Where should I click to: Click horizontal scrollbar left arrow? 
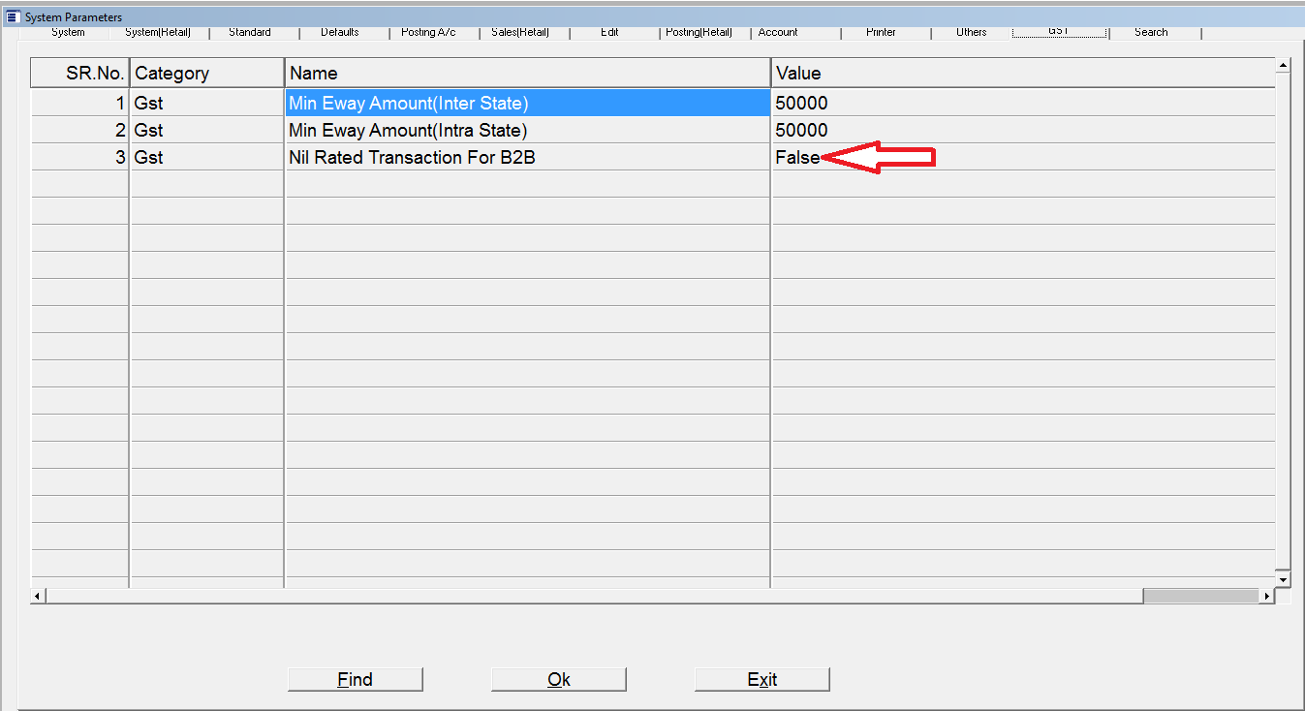(x=39, y=596)
